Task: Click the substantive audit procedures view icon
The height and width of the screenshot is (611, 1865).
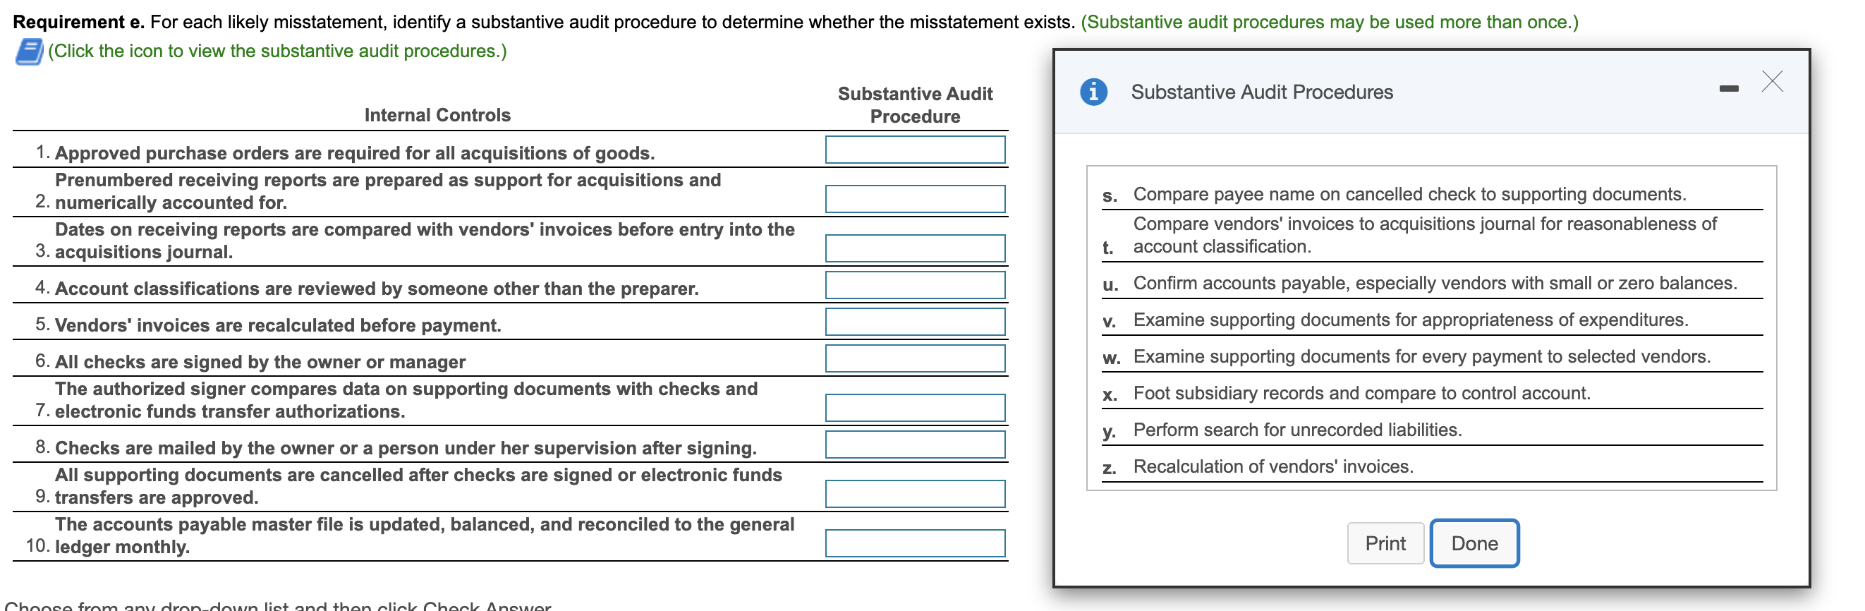Action: coord(30,51)
